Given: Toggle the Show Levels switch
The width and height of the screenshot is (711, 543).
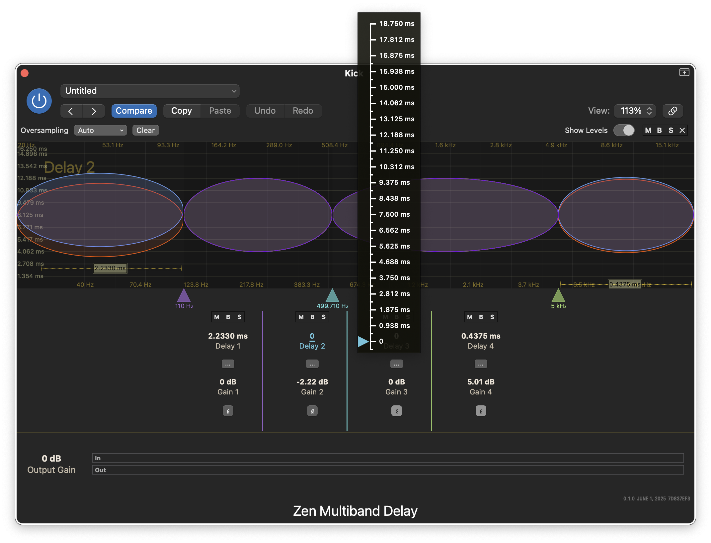Looking at the screenshot, I should coord(624,130).
